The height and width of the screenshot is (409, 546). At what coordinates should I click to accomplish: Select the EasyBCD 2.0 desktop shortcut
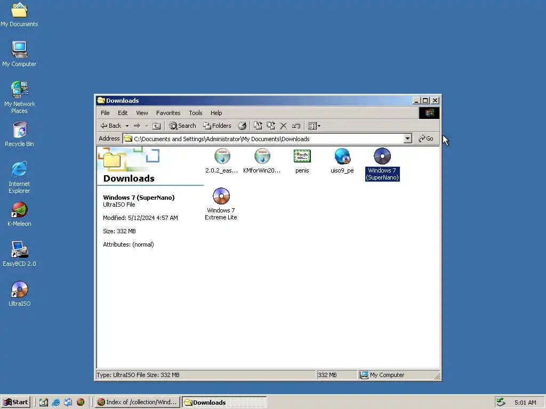pos(19,254)
